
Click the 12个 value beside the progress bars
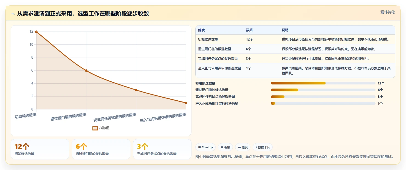tap(381, 83)
